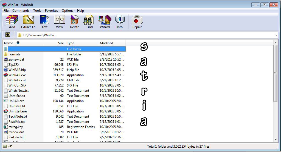The height and width of the screenshot is (152, 281).
Task: Go up one folder level
Action: point(7,35)
